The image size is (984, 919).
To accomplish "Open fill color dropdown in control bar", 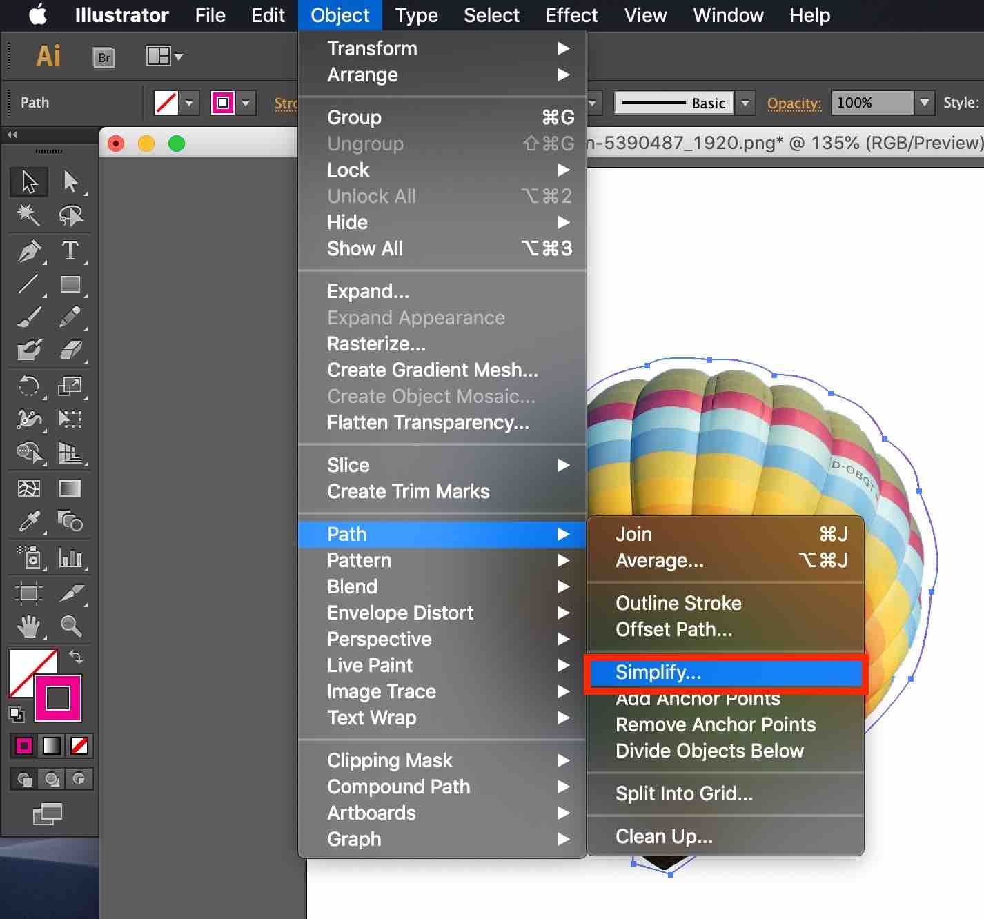I will 189,103.
